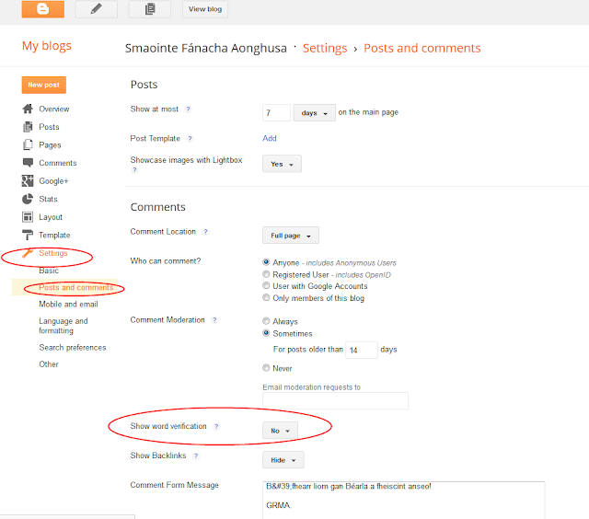Screen dimensions: 589x519
Task: Click the Comments speech bubble icon
Action: pyautogui.click(x=28, y=163)
